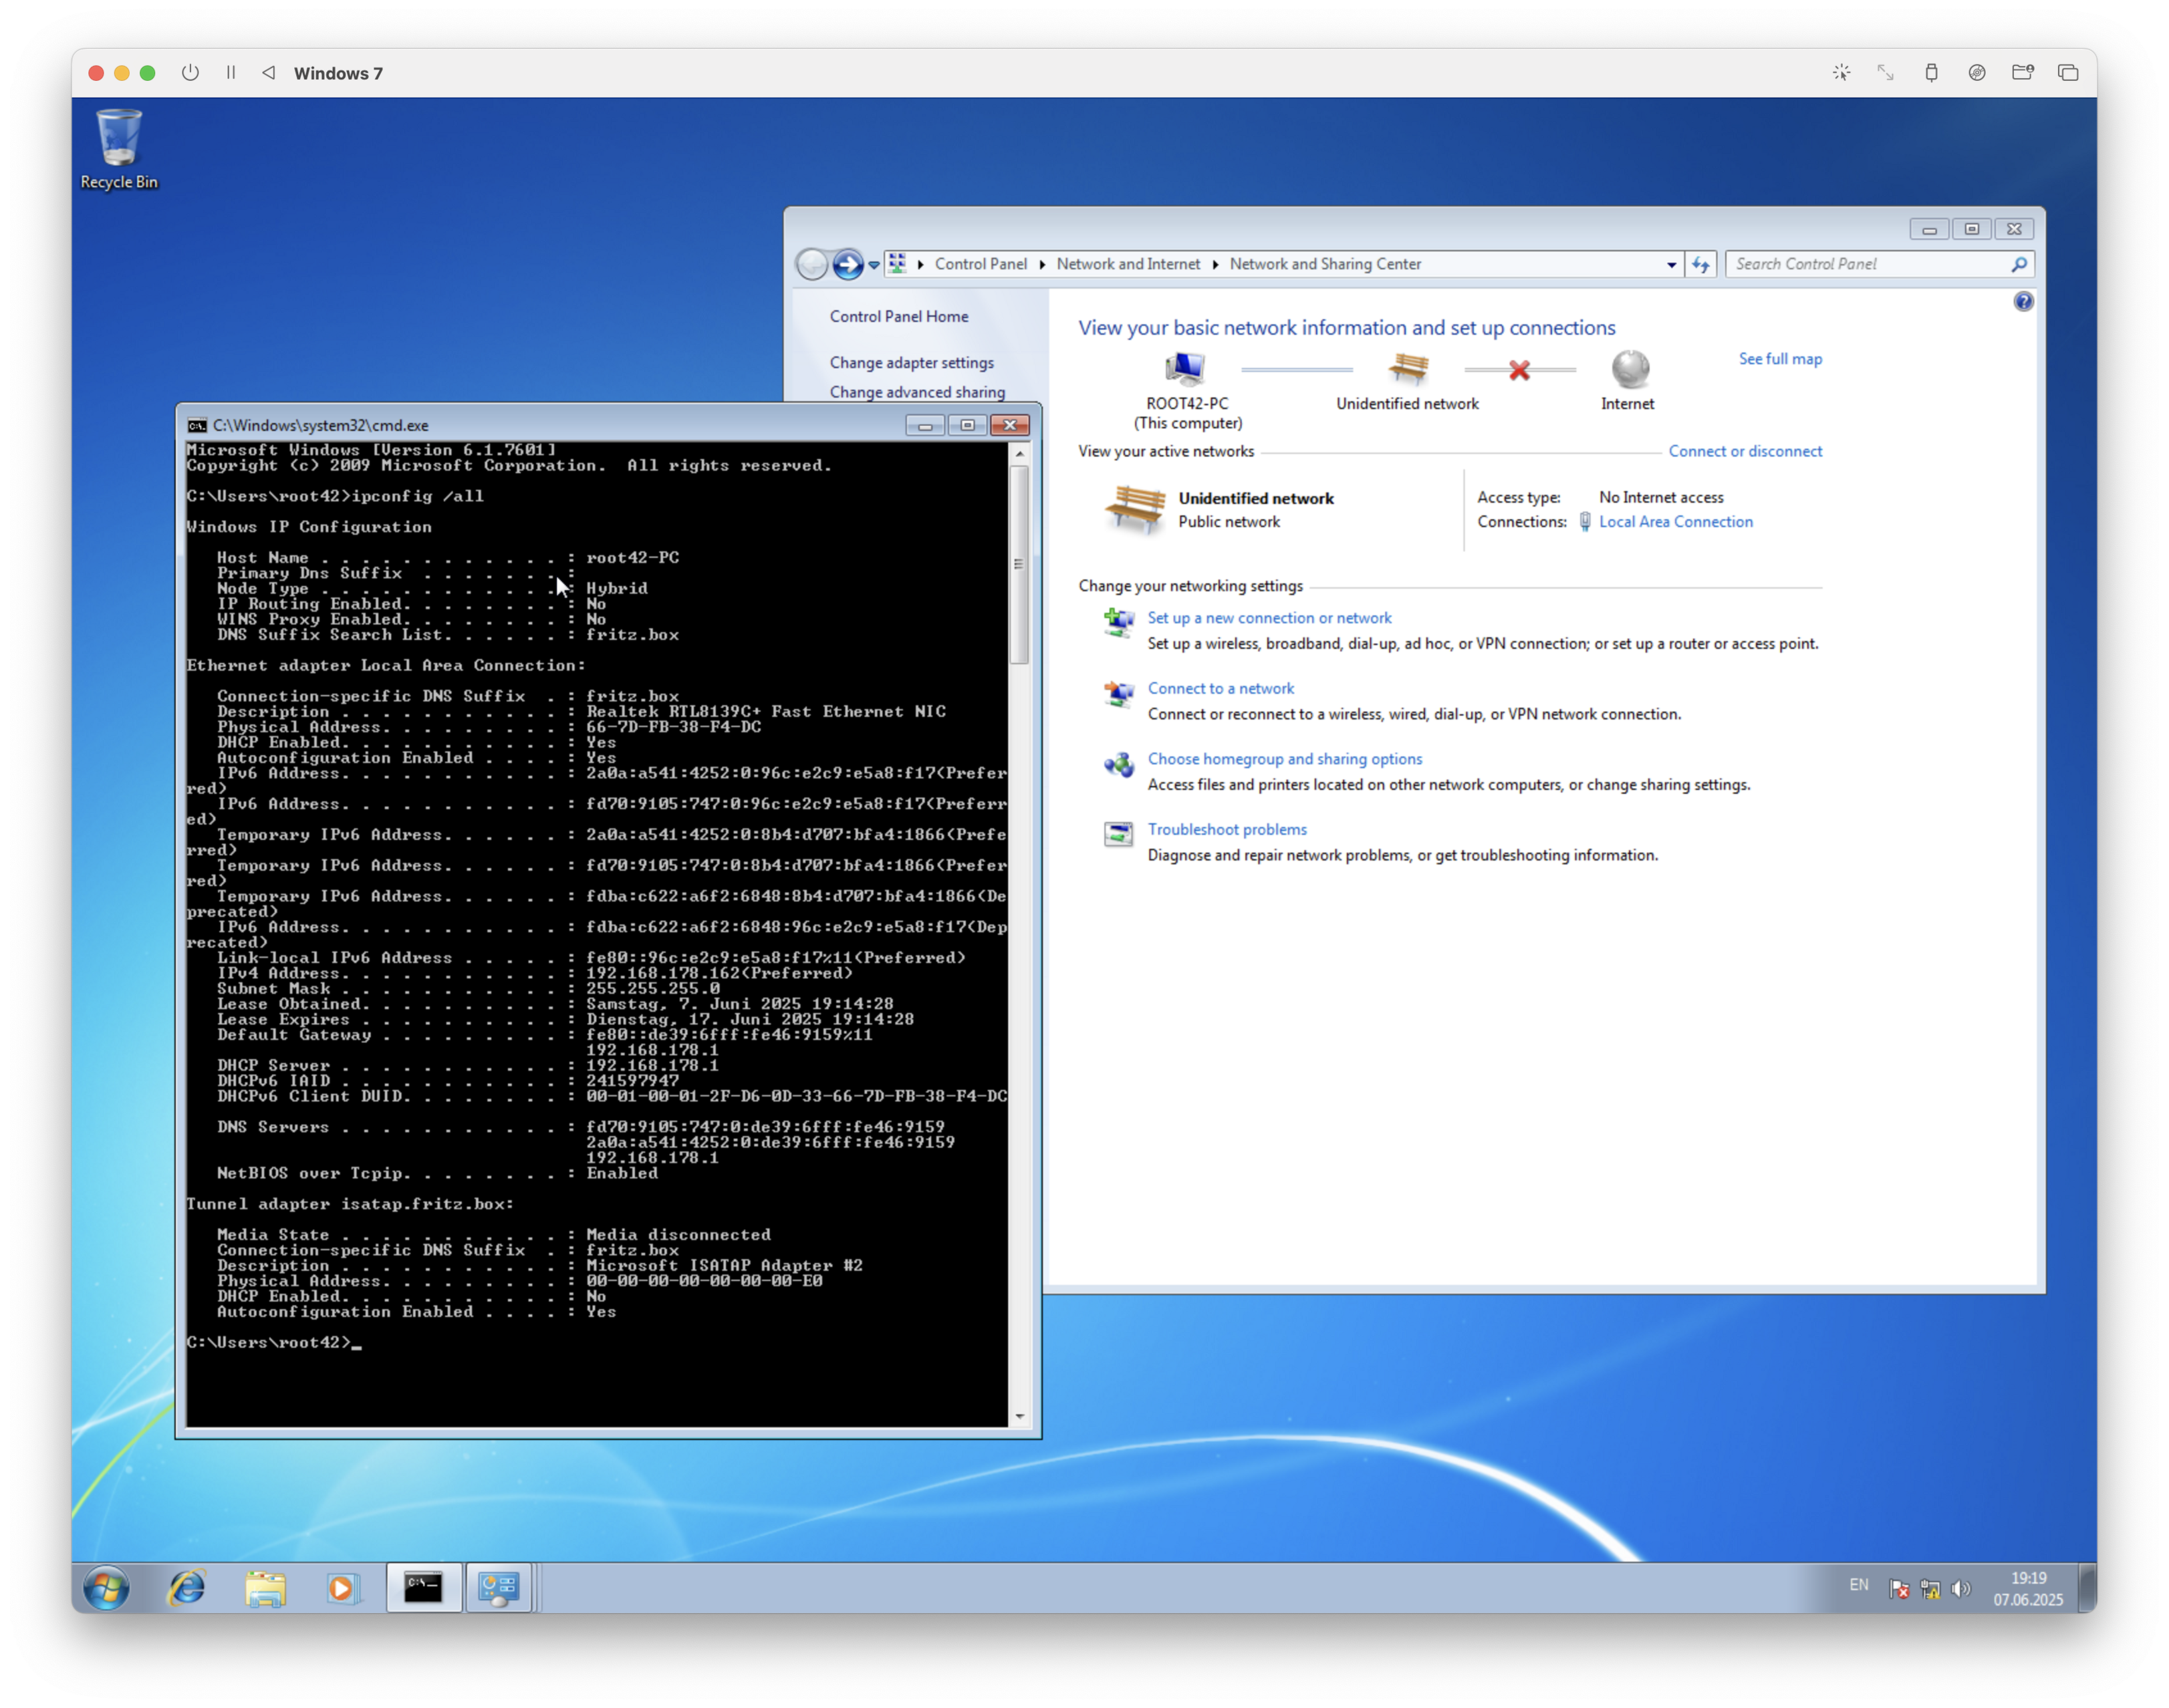
Task: Click Public network under Unidentified network
Action: tap(1229, 522)
